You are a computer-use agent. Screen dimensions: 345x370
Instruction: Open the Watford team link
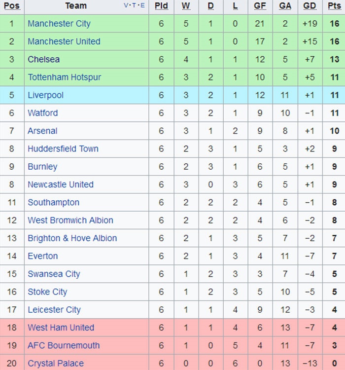point(43,113)
